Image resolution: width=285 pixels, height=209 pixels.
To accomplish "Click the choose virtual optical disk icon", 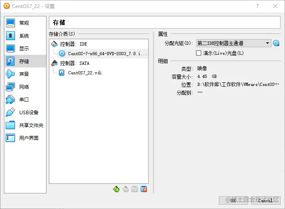I will click(276, 43).
